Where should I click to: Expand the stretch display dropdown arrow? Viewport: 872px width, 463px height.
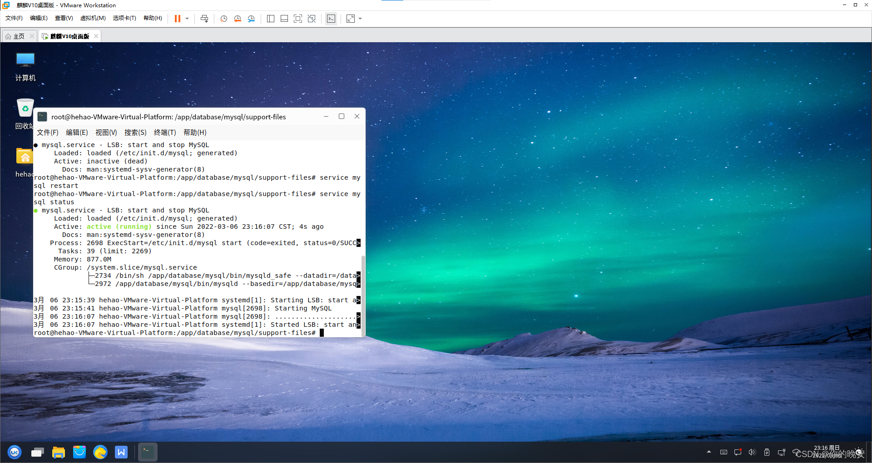[x=361, y=19]
